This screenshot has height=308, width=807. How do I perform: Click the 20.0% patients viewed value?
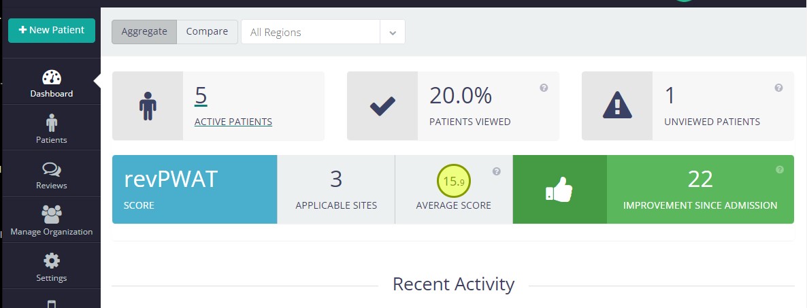[461, 96]
